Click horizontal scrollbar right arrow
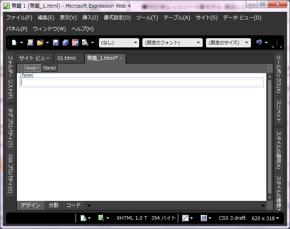The height and width of the screenshot is (229, 290). [263, 205]
